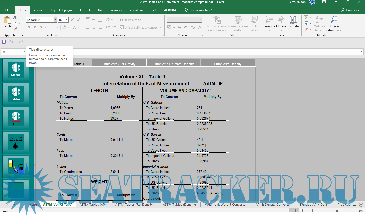Click the Condividi share button
This screenshot has width=365, height=216.
click(350, 10)
